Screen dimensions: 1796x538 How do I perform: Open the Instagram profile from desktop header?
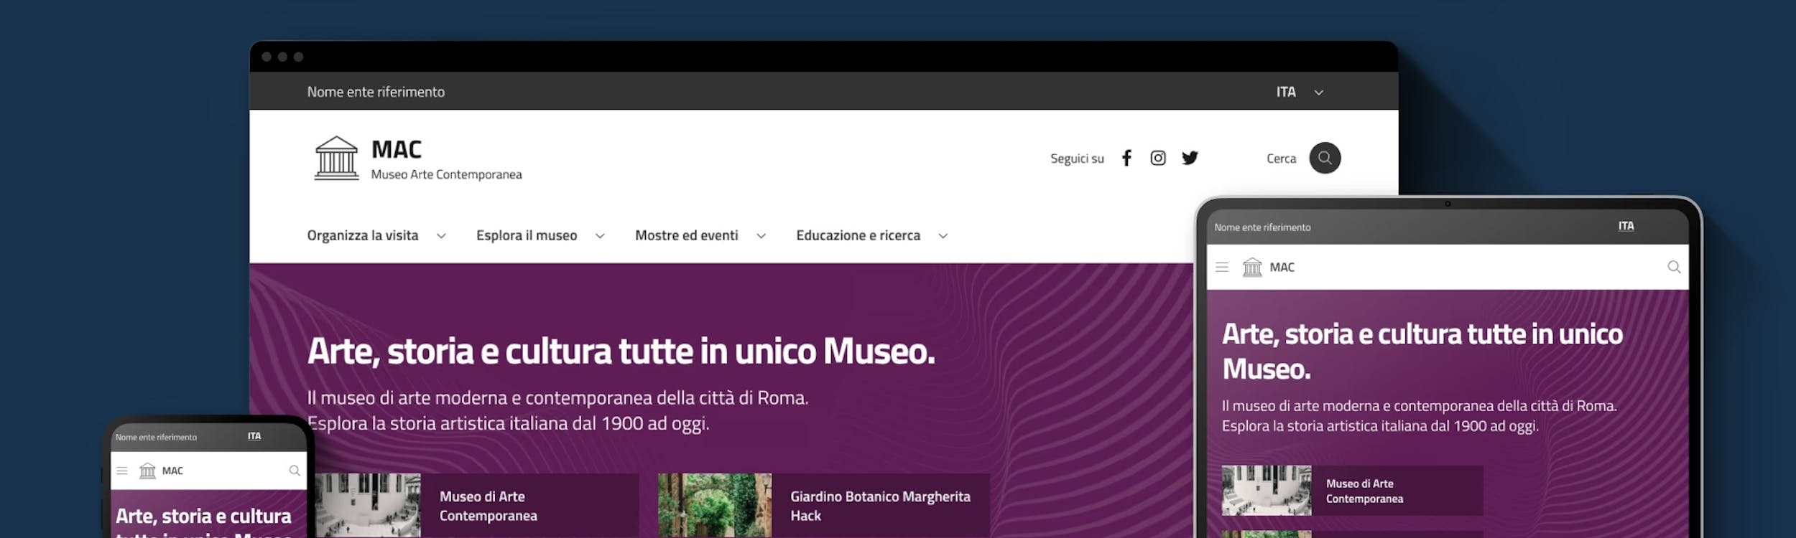pyautogui.click(x=1158, y=158)
